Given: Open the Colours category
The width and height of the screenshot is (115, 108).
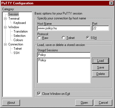Looking at the screenshot, I should click(x=18, y=40).
